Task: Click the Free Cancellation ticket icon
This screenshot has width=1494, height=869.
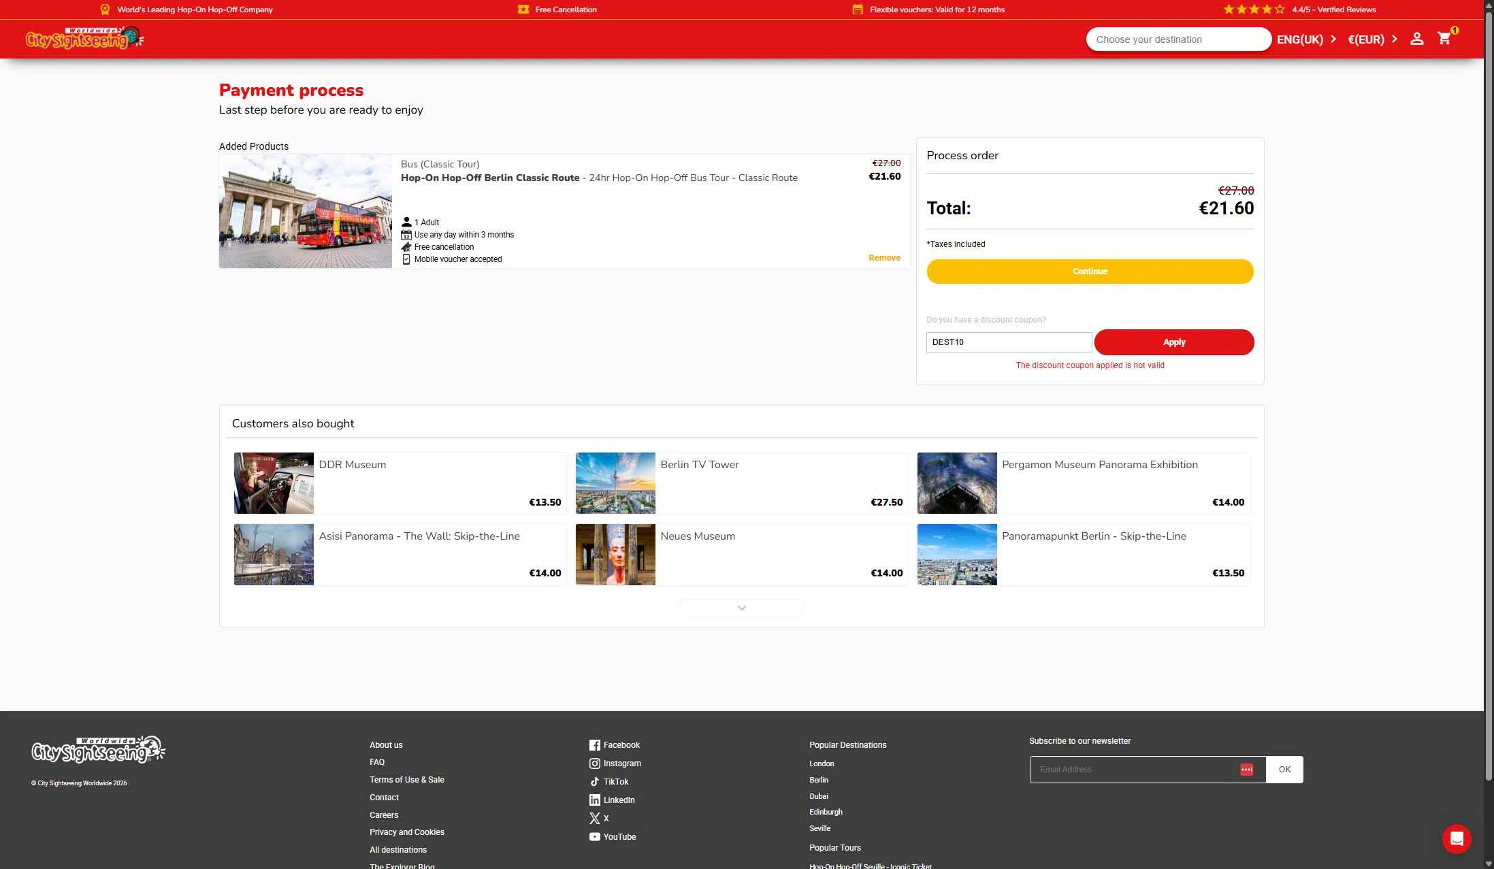Action: click(523, 10)
